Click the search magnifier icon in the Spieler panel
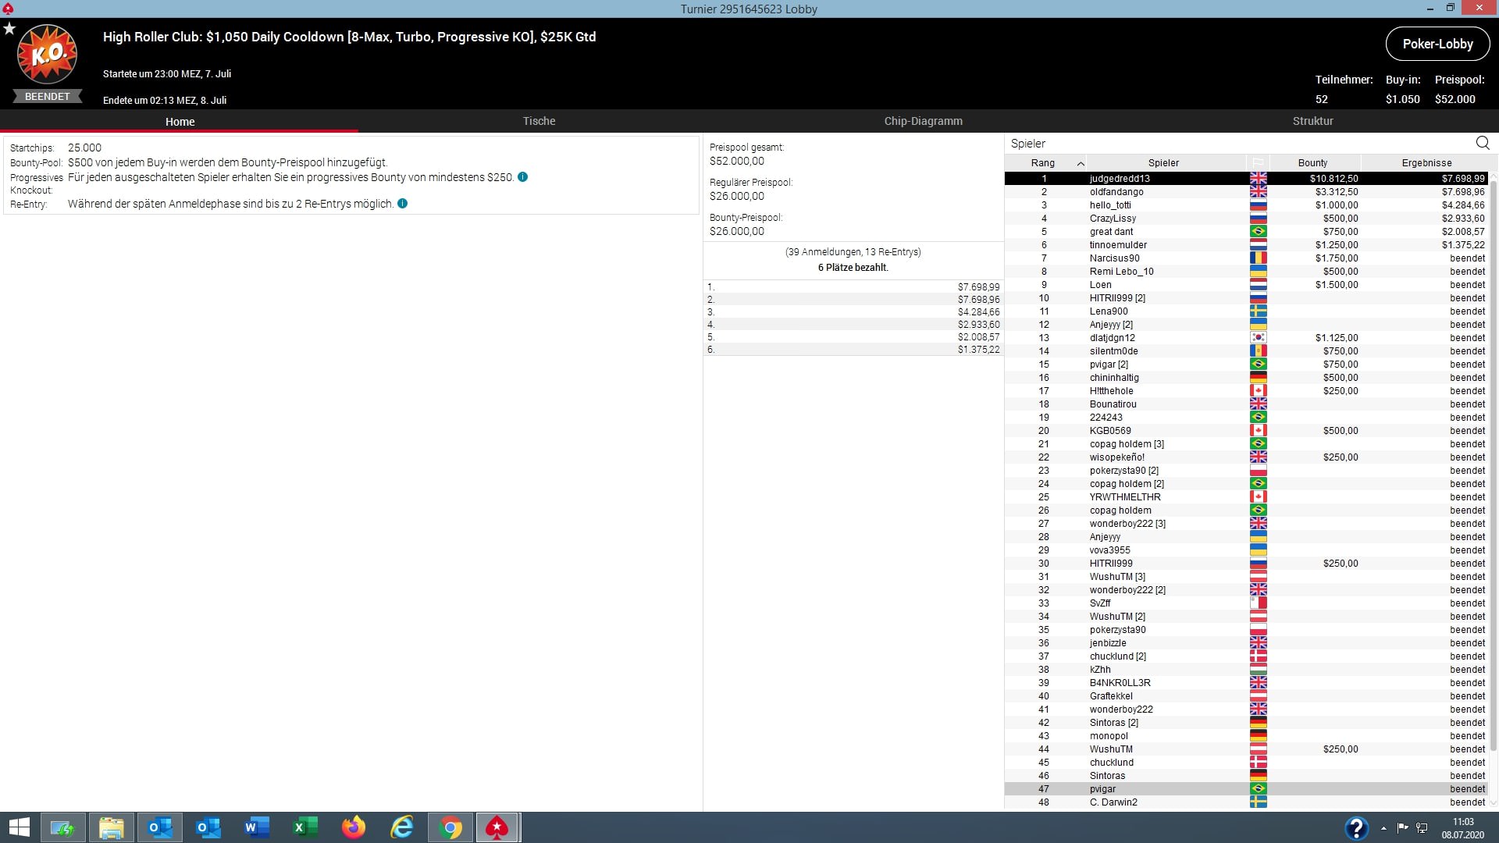This screenshot has width=1499, height=843. 1482,143
